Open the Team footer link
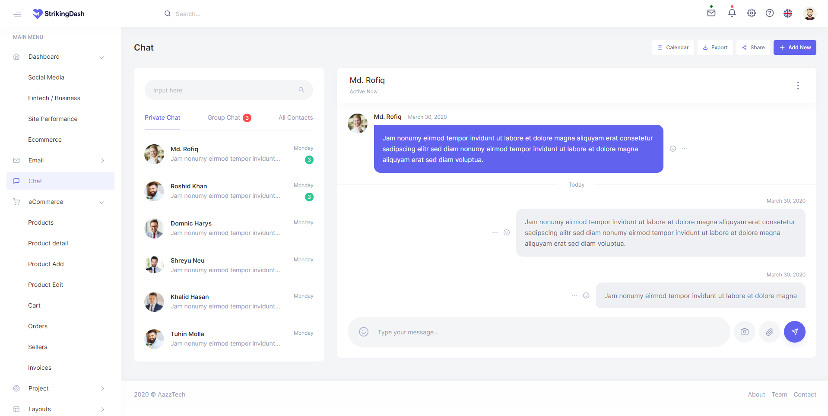 click(779, 394)
